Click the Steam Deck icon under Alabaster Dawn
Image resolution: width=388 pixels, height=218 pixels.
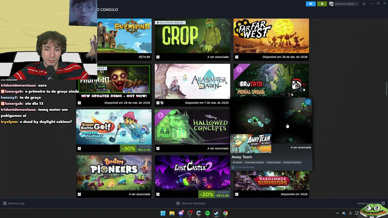(162, 103)
